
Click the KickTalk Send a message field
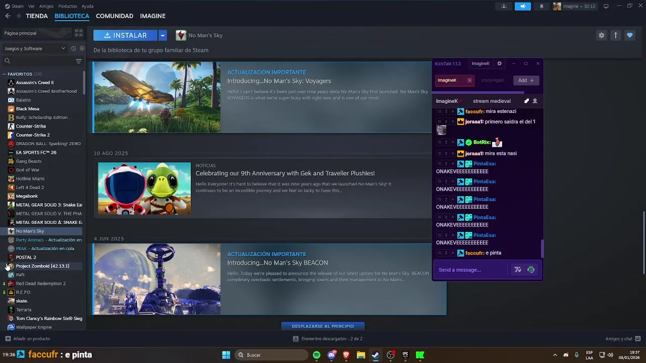click(472, 270)
